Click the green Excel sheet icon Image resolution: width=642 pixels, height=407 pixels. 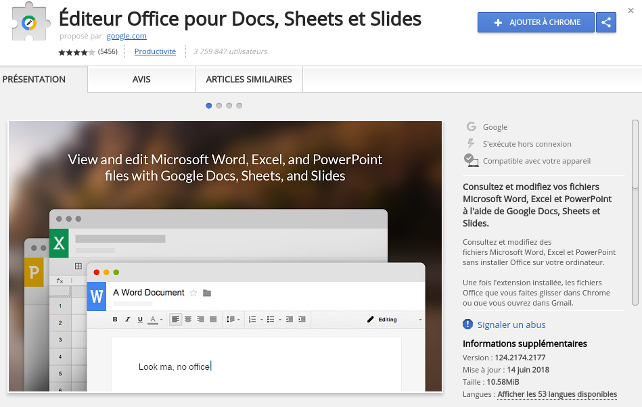pyautogui.click(x=58, y=243)
